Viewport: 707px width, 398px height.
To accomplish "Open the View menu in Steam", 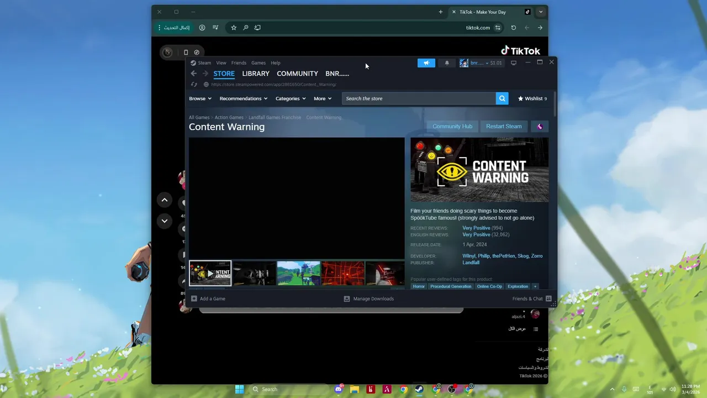I will (221, 63).
